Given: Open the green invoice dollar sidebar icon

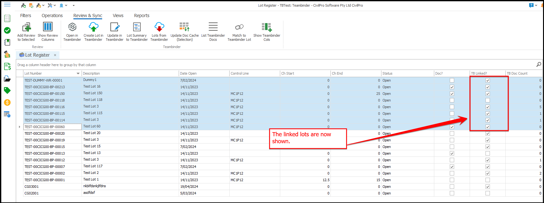Looking at the screenshot, I should pos(7,66).
